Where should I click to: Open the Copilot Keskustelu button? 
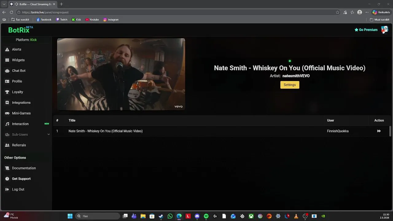pos(381,12)
